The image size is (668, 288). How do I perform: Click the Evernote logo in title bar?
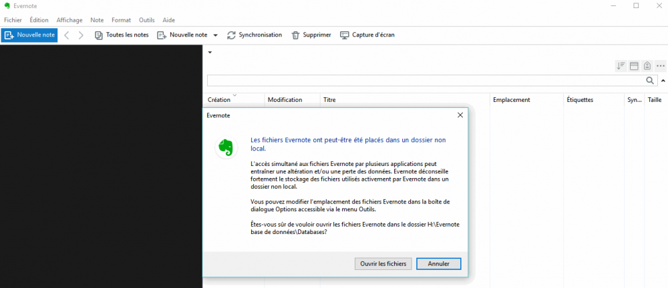pos(7,5)
